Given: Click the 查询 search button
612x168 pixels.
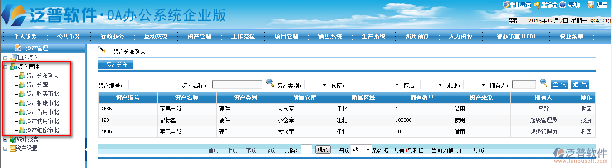Looking at the screenshot, I should [559, 84].
